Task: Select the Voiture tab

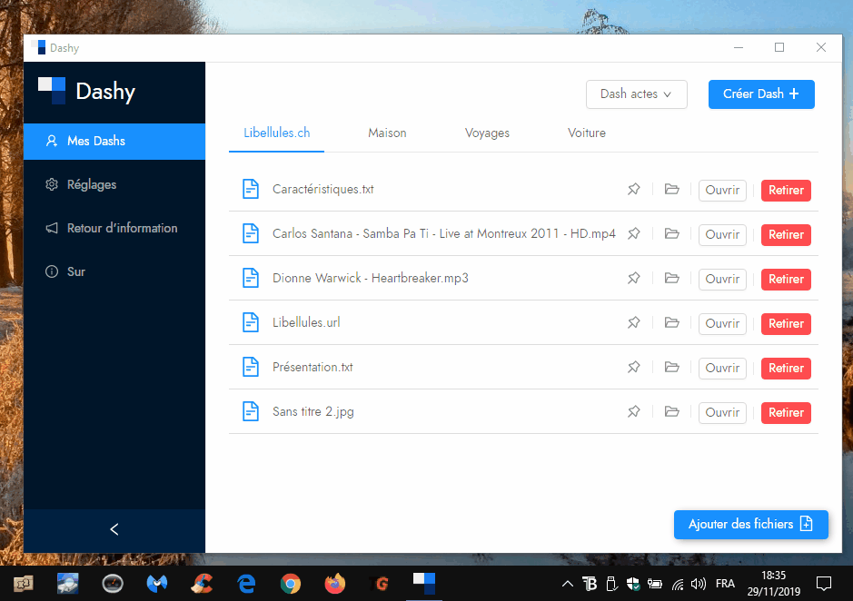Action: click(x=587, y=133)
